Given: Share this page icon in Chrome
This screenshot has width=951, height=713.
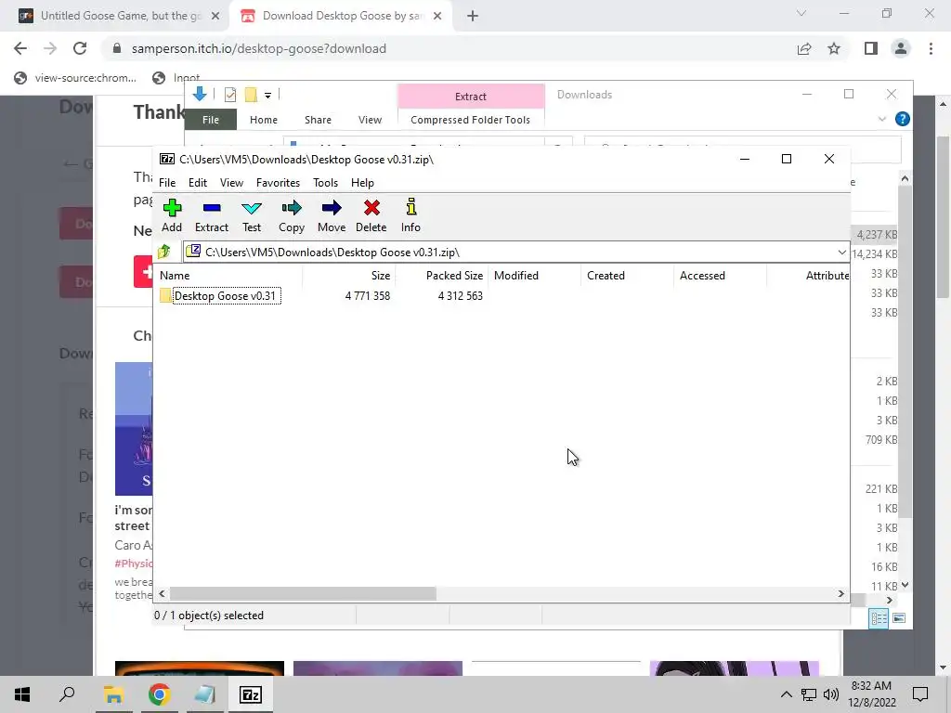Looking at the screenshot, I should pos(804,48).
